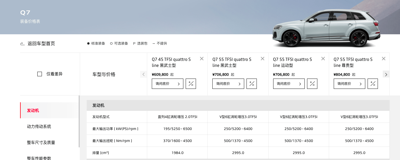Click calculator icon for Q7 55 运动型
This screenshot has height=160, width=400.
[312, 84]
